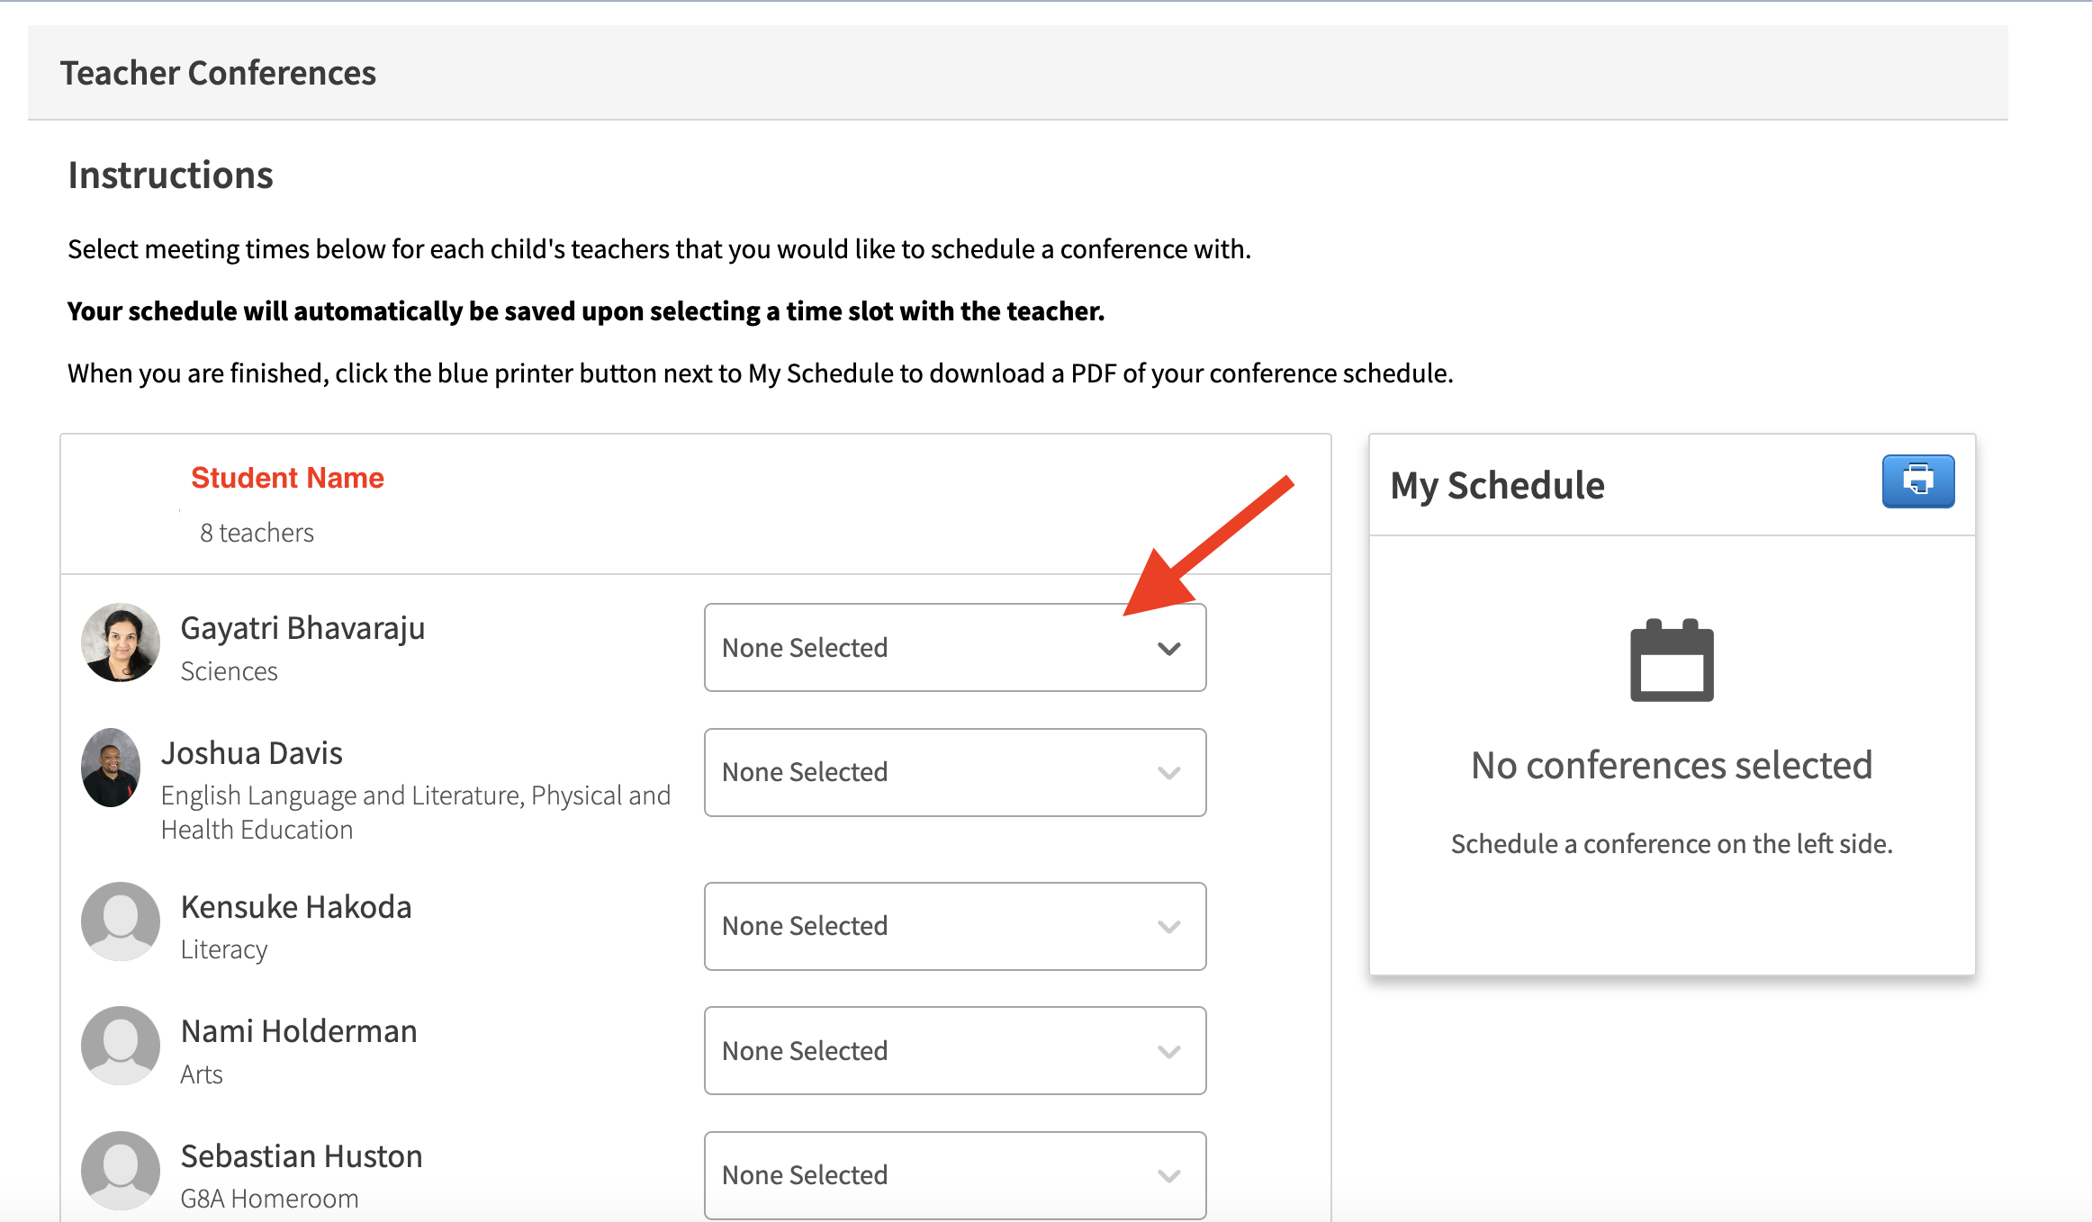Click the Gayatri Bhavaraju teacher name
The image size is (2092, 1222).
tap(302, 628)
